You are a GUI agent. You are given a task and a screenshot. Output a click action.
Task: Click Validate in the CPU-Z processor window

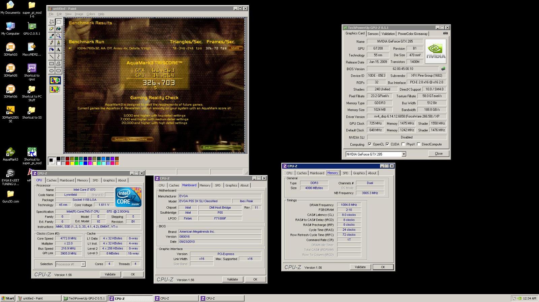110,274
